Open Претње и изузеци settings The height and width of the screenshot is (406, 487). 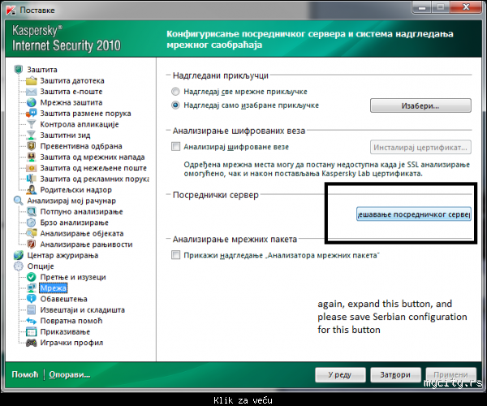coord(73,277)
